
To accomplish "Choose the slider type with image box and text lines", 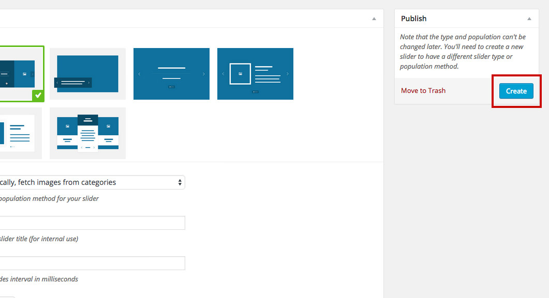I will pyautogui.click(x=255, y=74).
